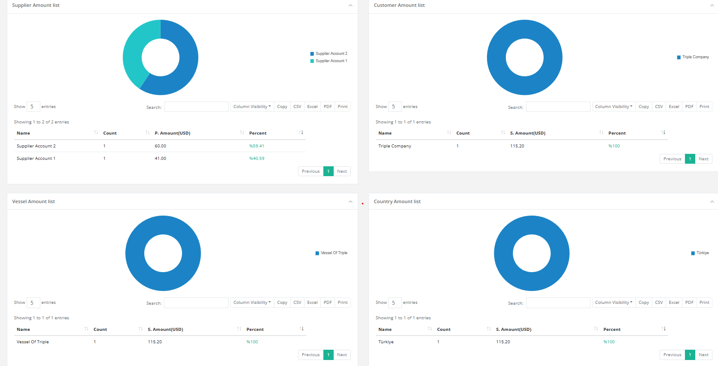The height and width of the screenshot is (366, 718).
Task: Focus the Country list Search box
Action: (558, 303)
